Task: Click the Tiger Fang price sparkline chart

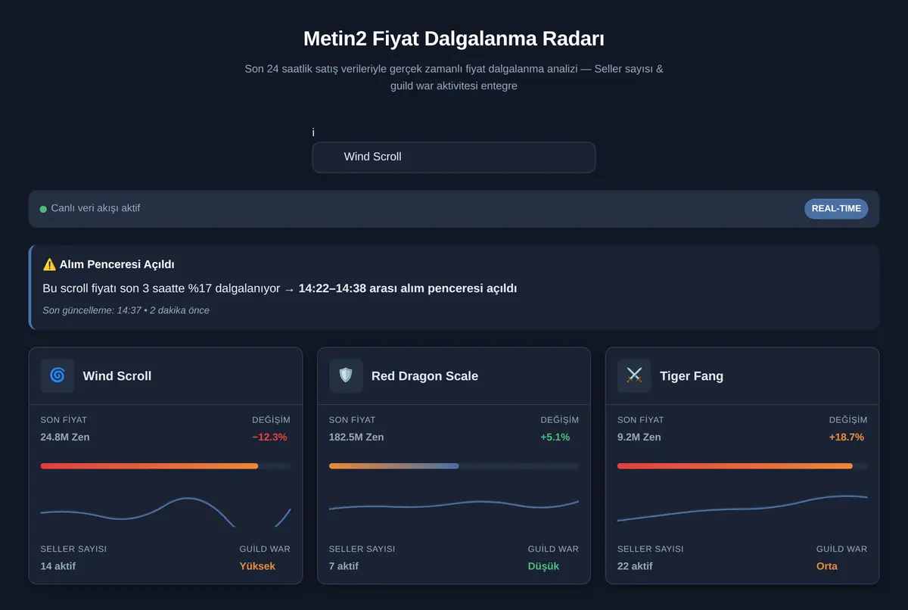Action: [x=742, y=509]
